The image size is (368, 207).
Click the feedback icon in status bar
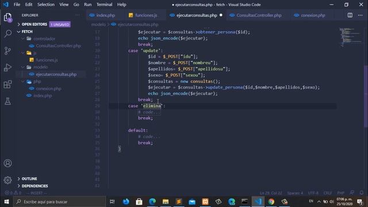tap(352, 193)
